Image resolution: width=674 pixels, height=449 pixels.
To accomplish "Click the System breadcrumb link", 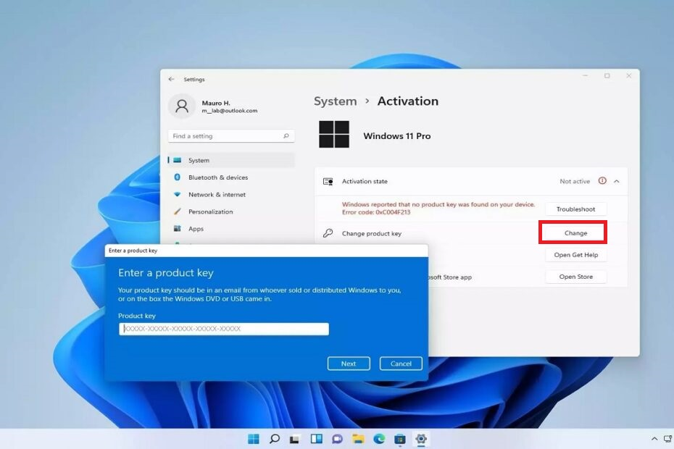I will pos(335,101).
